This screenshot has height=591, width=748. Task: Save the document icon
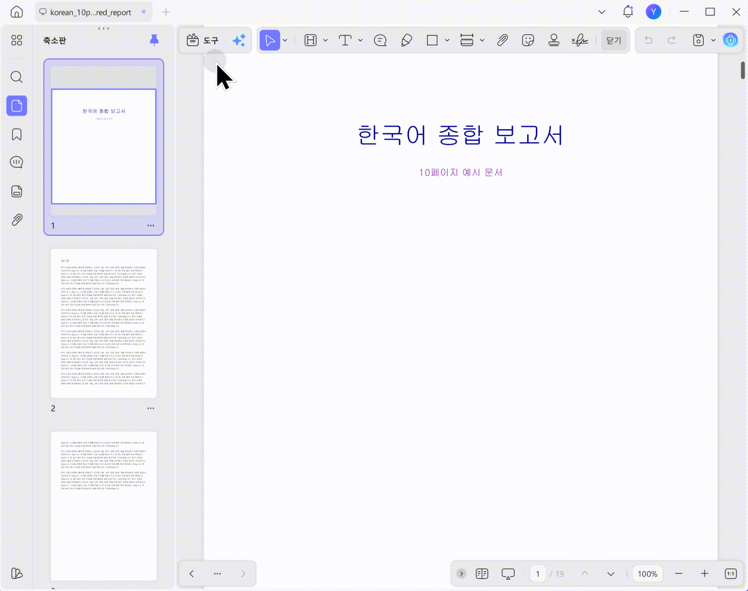(x=698, y=41)
